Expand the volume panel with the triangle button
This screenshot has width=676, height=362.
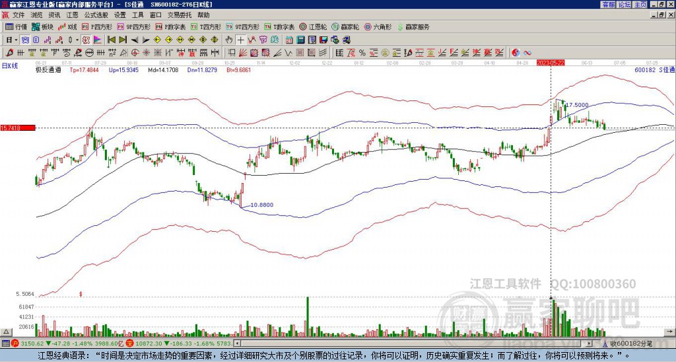pyautogui.click(x=6, y=332)
